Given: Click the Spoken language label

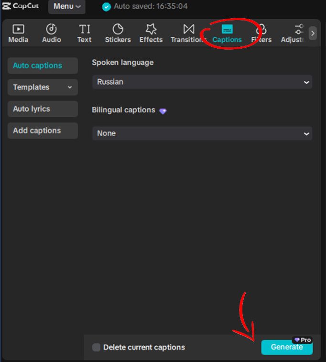Looking at the screenshot, I should point(122,63).
